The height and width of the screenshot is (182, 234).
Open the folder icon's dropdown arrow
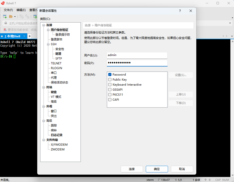pos(15,17)
